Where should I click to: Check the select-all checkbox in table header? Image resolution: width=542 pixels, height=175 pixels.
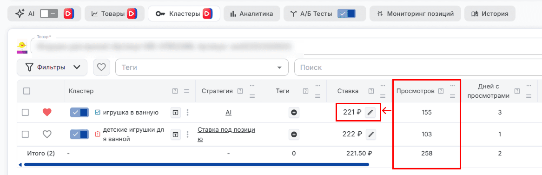point(26,91)
